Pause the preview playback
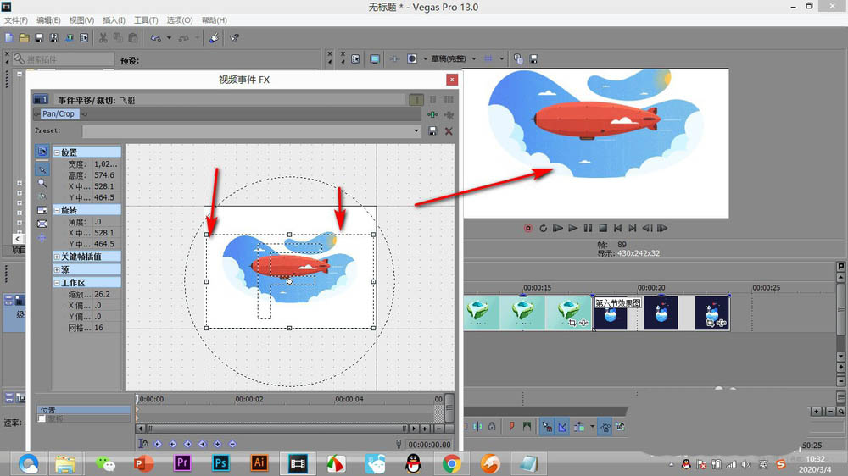Image resolution: width=848 pixels, height=476 pixels. 588,228
